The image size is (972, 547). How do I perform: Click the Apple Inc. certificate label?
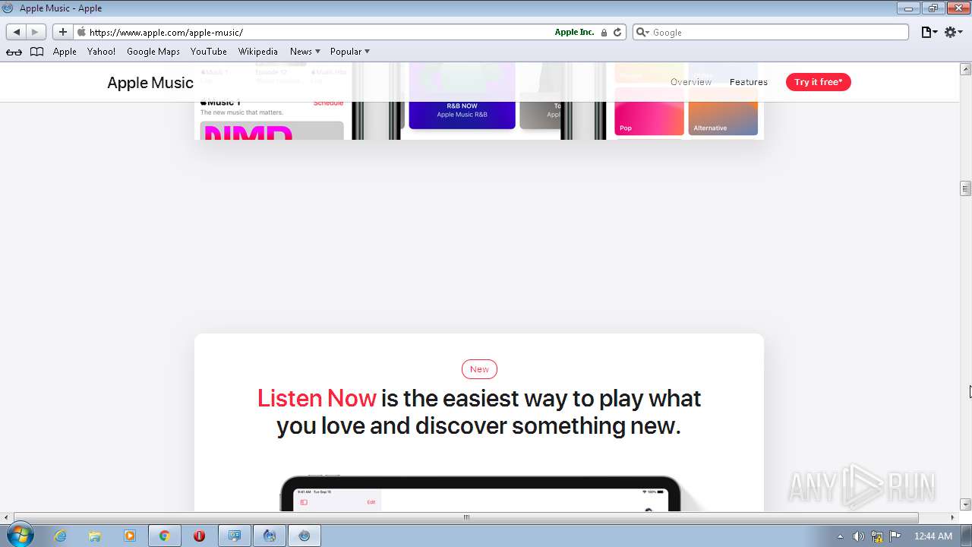click(574, 32)
